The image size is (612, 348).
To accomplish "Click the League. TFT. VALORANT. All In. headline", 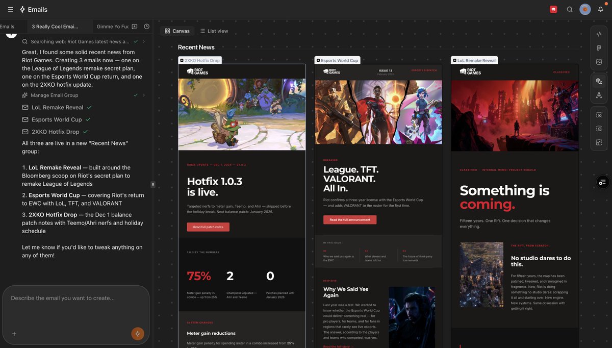I will point(351,179).
